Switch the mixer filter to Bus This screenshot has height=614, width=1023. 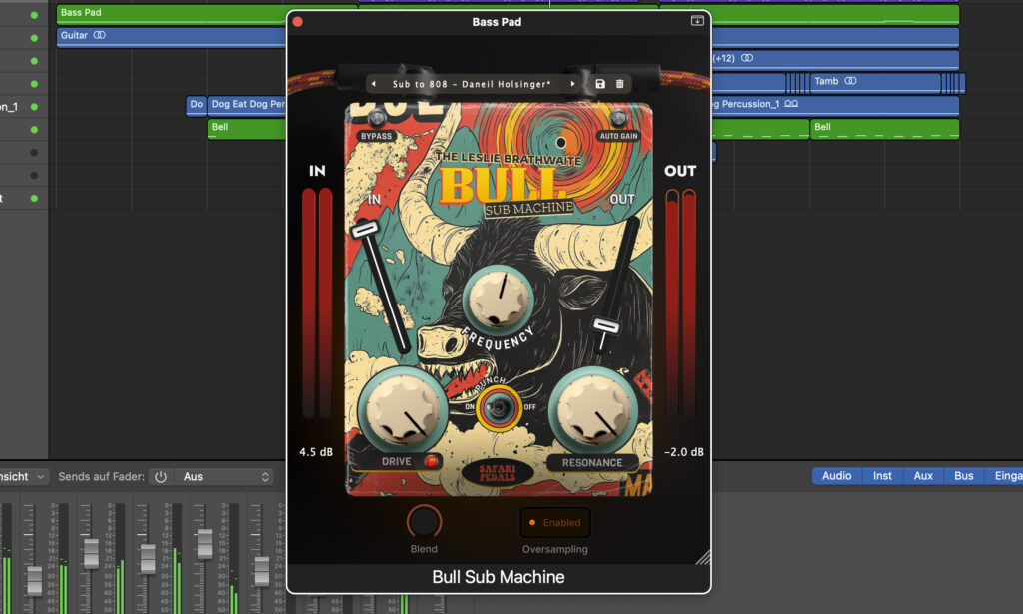[963, 476]
